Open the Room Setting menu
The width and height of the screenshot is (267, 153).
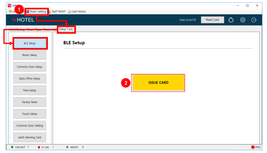36,12
